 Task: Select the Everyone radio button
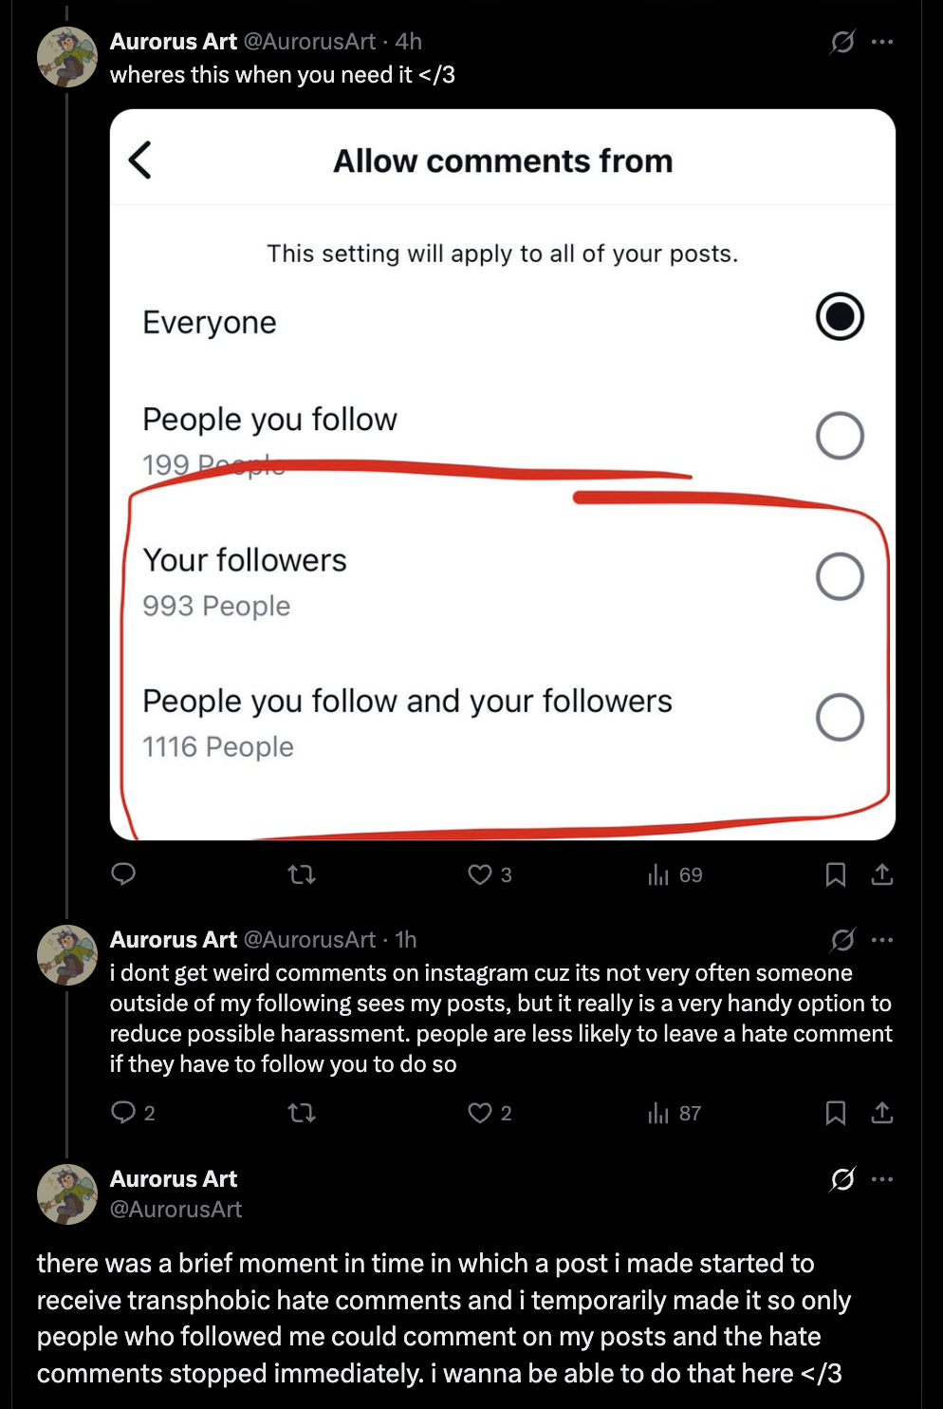pyautogui.click(x=840, y=317)
